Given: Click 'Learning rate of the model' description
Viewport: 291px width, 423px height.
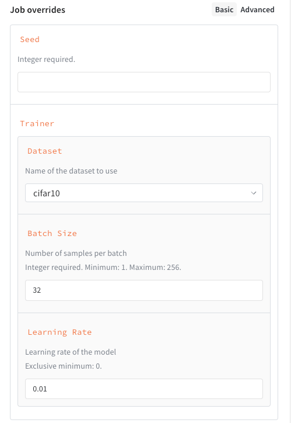Looking at the screenshot, I should (x=71, y=352).
